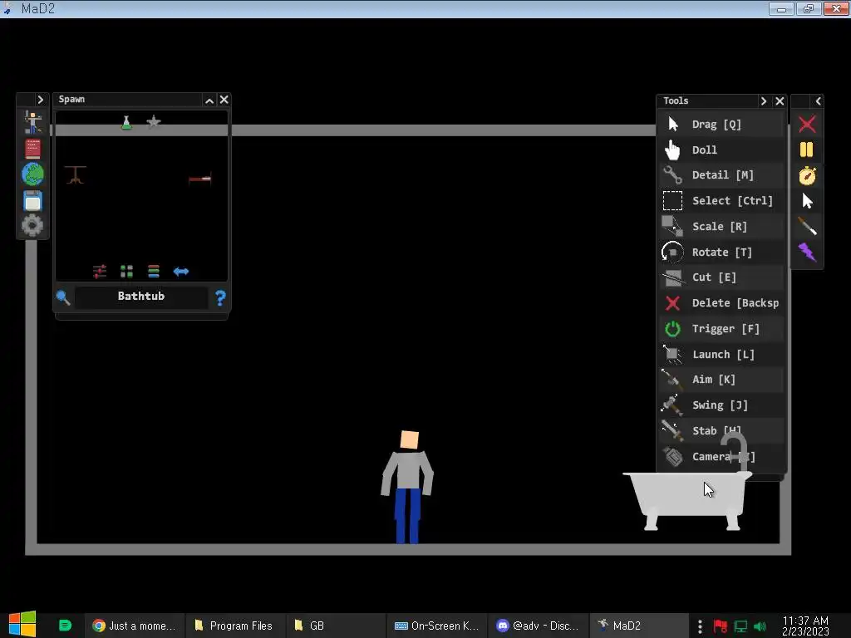851x638 pixels.
Task: Close the Spawn panel
Action: click(224, 100)
